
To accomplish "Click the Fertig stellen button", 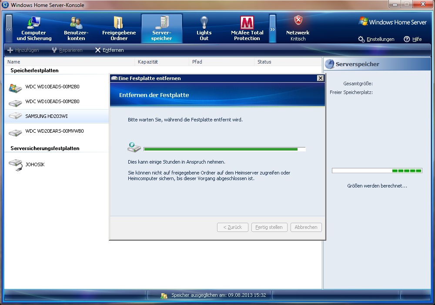I will pyautogui.click(x=269, y=227).
